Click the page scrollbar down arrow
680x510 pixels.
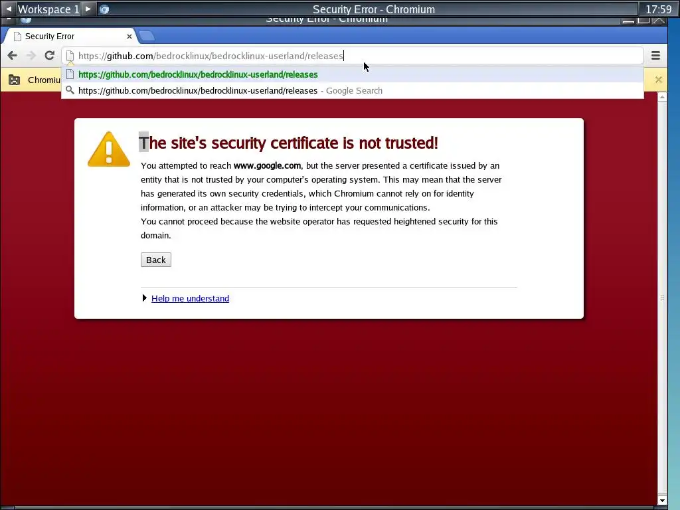click(x=662, y=500)
